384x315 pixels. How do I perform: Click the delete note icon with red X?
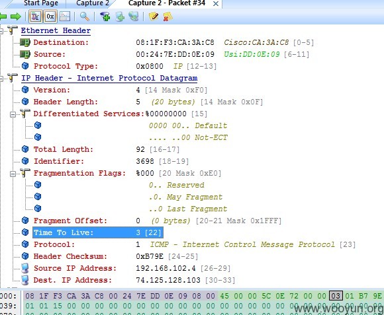pos(168,17)
